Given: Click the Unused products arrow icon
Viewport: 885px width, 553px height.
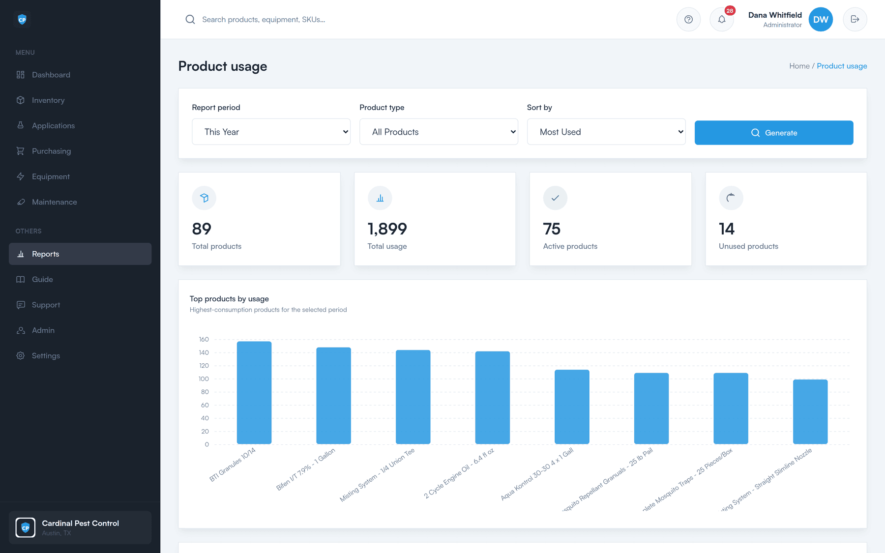Looking at the screenshot, I should 731,198.
